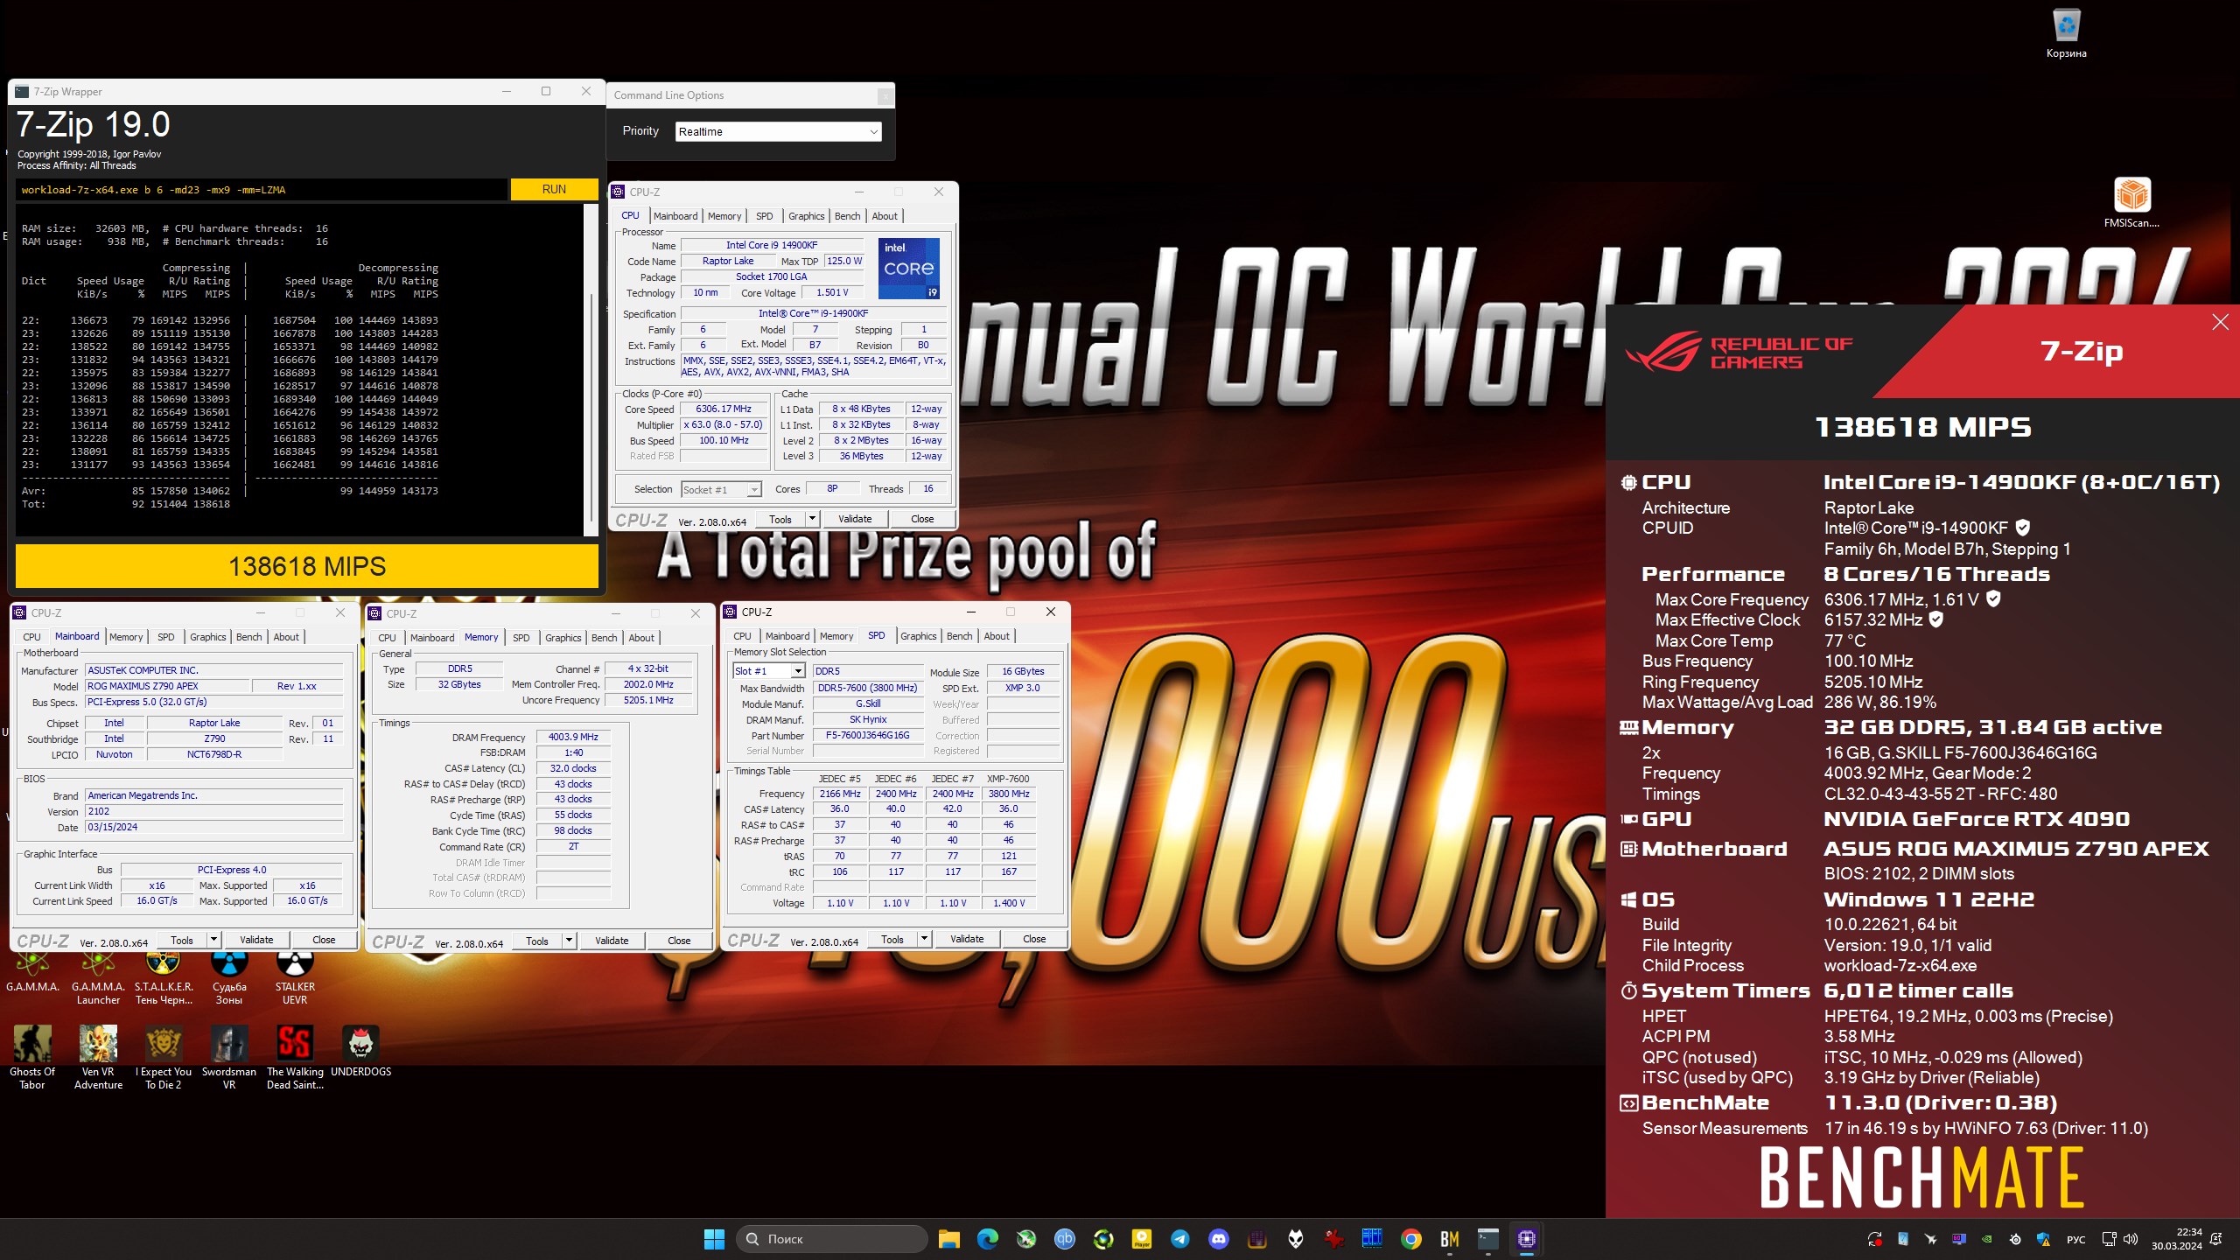Viewport: 2240px width, 1260px height.
Task: Open the Судьба Зоны desktop shortcut
Action: pos(229,980)
